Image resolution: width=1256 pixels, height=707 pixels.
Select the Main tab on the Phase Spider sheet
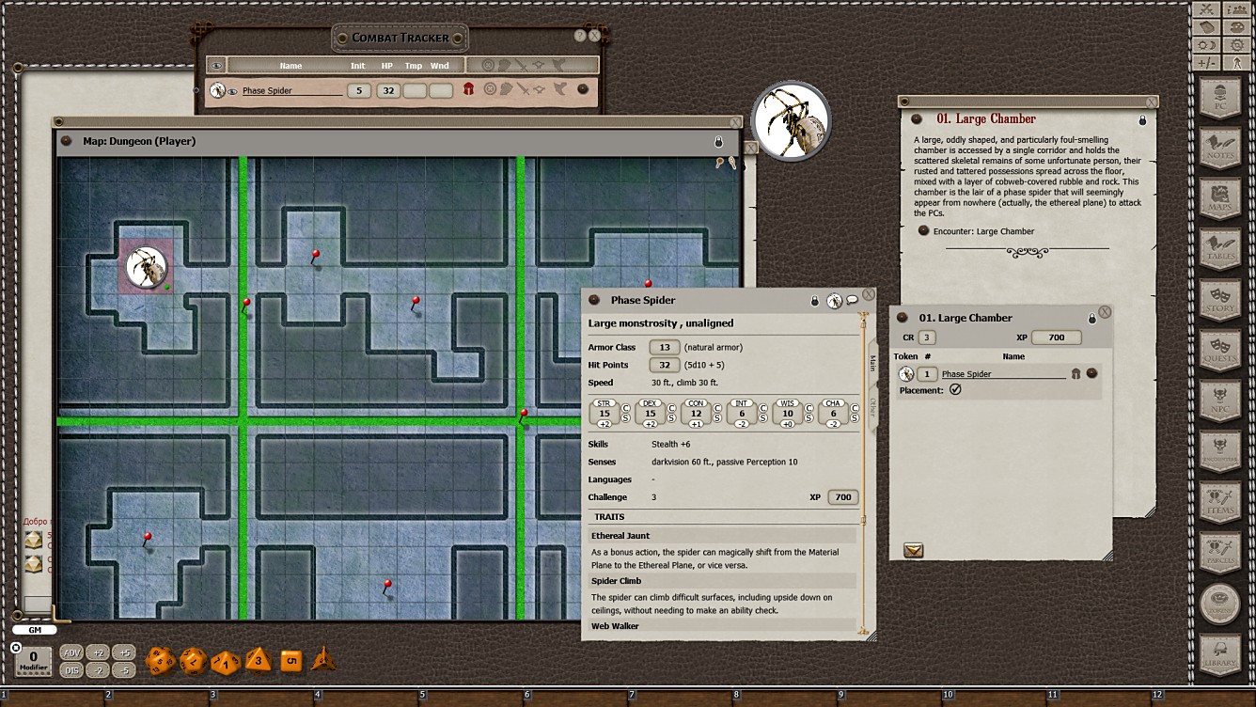(873, 363)
